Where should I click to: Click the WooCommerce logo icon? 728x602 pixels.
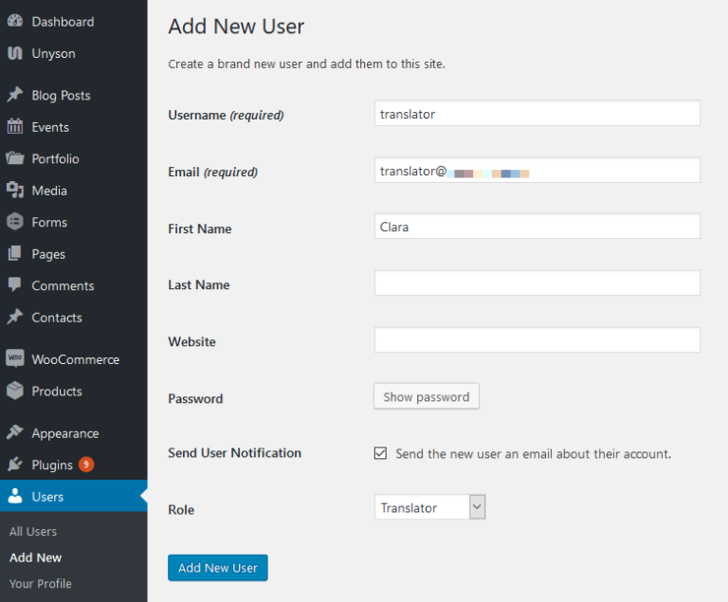click(15, 359)
